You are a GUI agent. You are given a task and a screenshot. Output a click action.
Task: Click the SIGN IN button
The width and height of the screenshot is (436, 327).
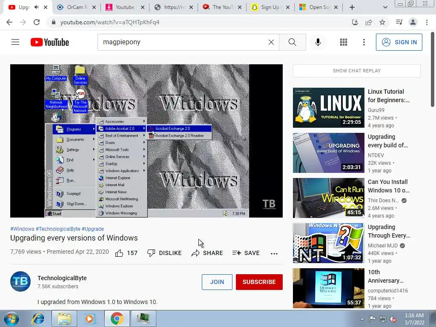pyautogui.click(x=399, y=42)
